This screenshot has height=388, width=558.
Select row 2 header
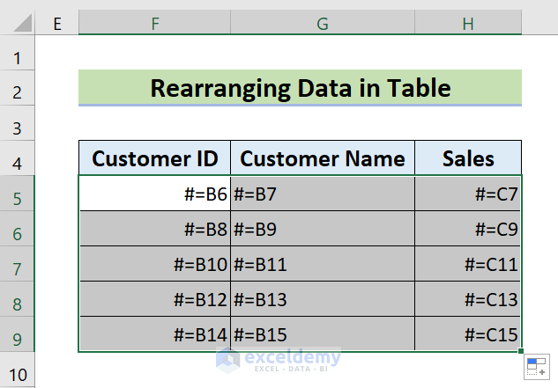[x=17, y=91]
